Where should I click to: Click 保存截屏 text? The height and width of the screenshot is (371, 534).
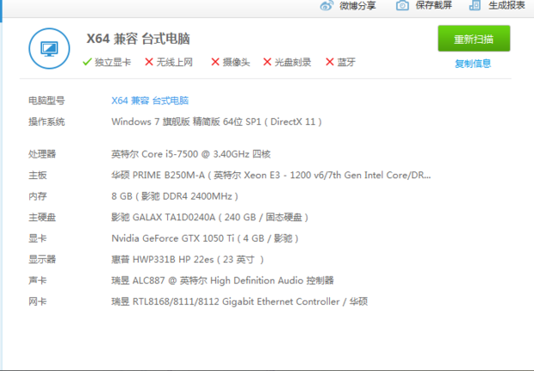tap(433, 5)
